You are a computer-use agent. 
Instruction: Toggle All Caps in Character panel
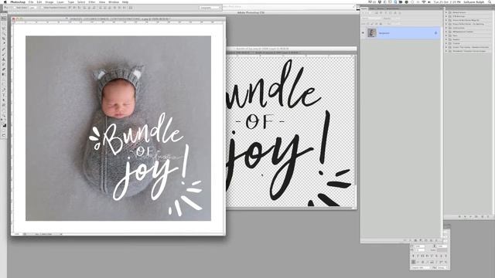point(422,256)
